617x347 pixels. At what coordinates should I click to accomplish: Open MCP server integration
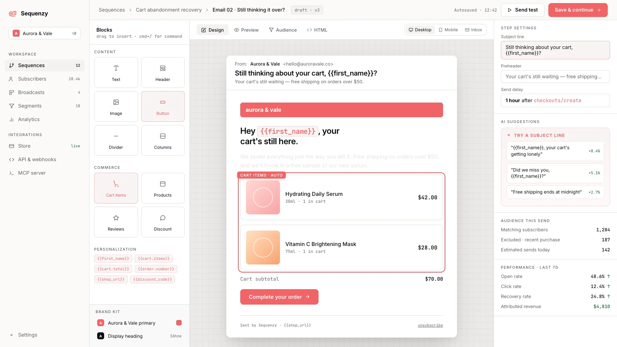point(44,173)
